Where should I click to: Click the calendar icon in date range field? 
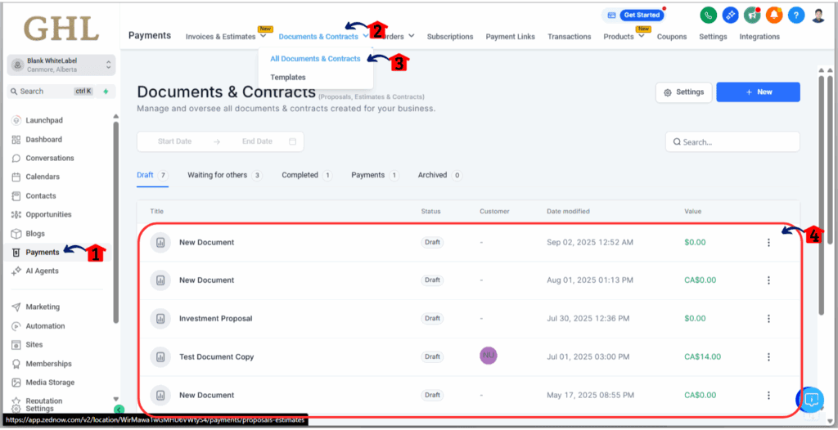click(292, 141)
